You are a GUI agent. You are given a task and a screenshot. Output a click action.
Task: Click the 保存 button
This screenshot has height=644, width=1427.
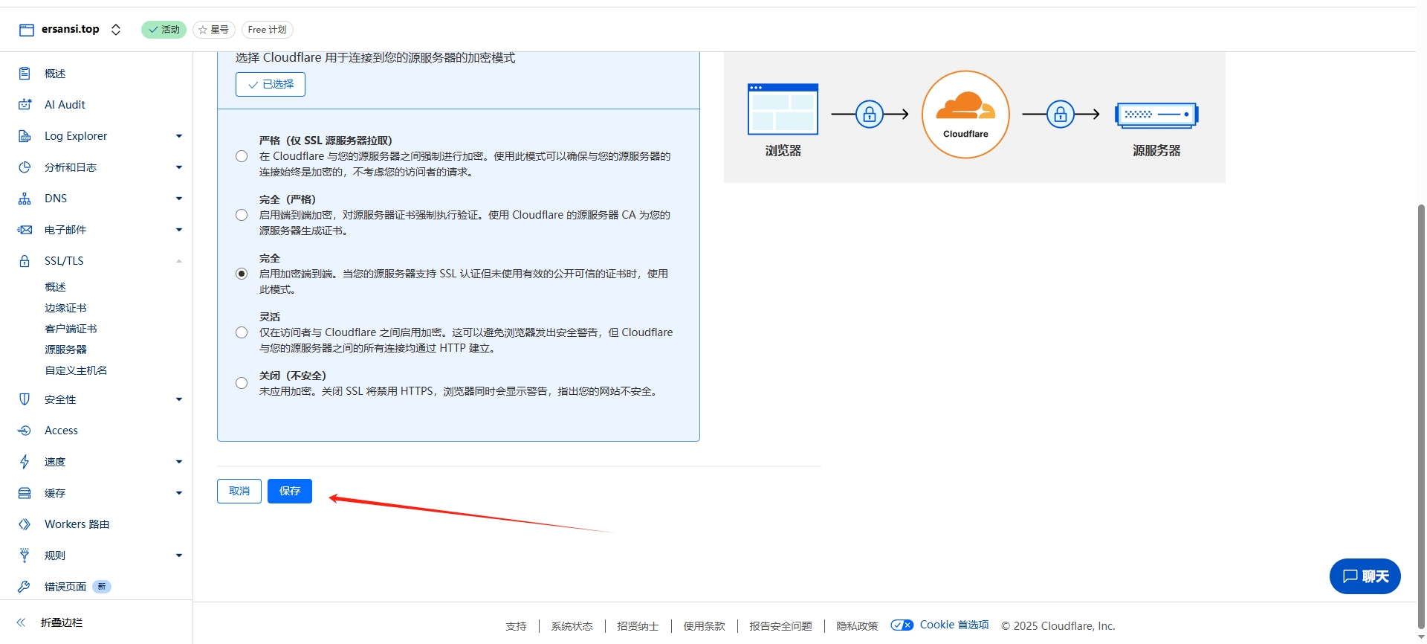point(289,491)
